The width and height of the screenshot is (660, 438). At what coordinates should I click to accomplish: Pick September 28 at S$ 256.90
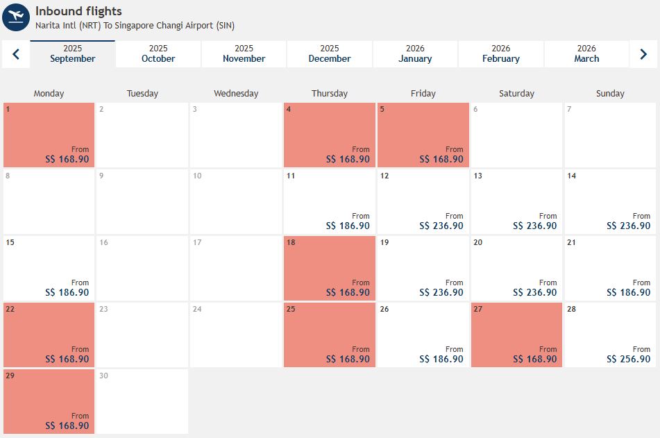tap(610, 335)
